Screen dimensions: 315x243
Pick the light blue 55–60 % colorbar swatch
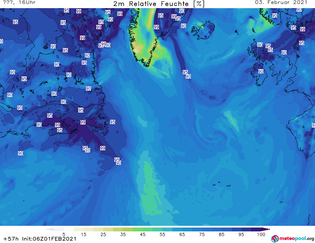point(167,229)
